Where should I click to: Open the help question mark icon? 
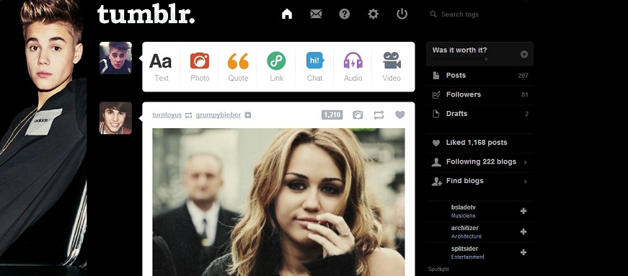[x=345, y=14]
